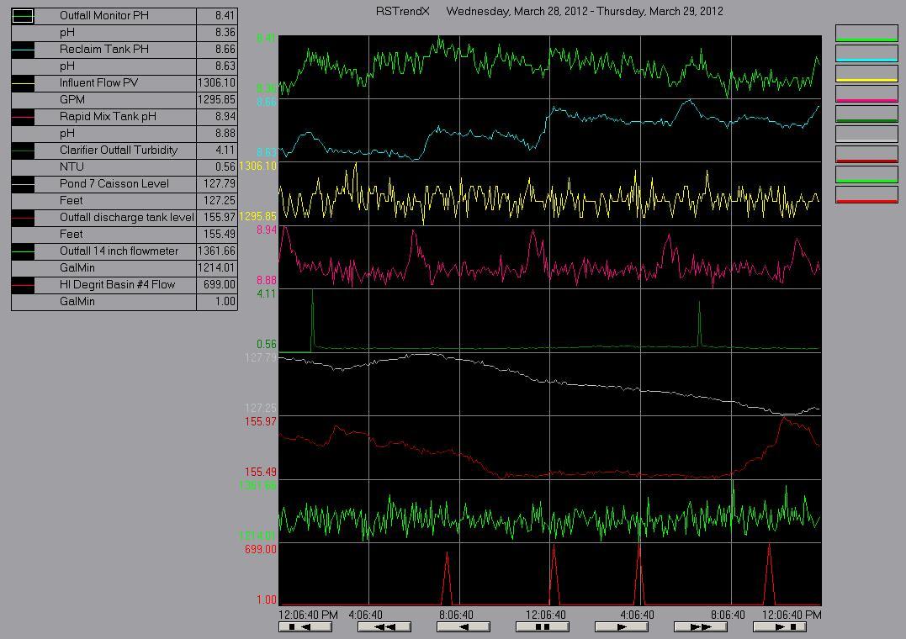This screenshot has width=906, height=639.
Task: Click the Outfall discharge tank level legend icon
Action: pyautogui.click(x=23, y=218)
